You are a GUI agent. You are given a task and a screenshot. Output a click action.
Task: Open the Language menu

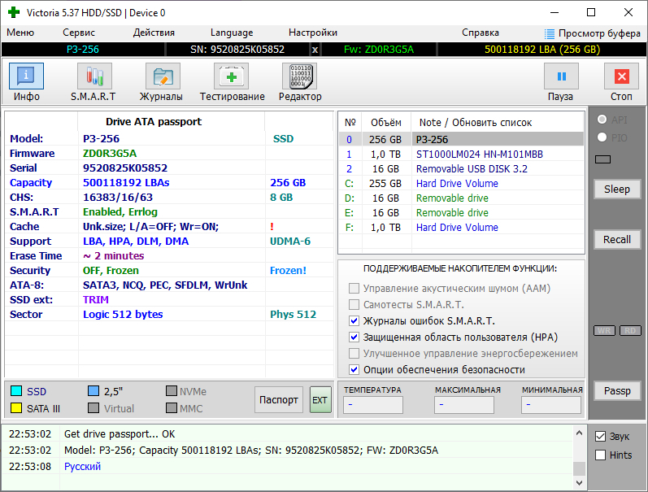(x=232, y=33)
